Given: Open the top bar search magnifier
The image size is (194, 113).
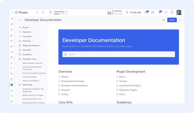Looking at the screenshot, I should (43, 12).
